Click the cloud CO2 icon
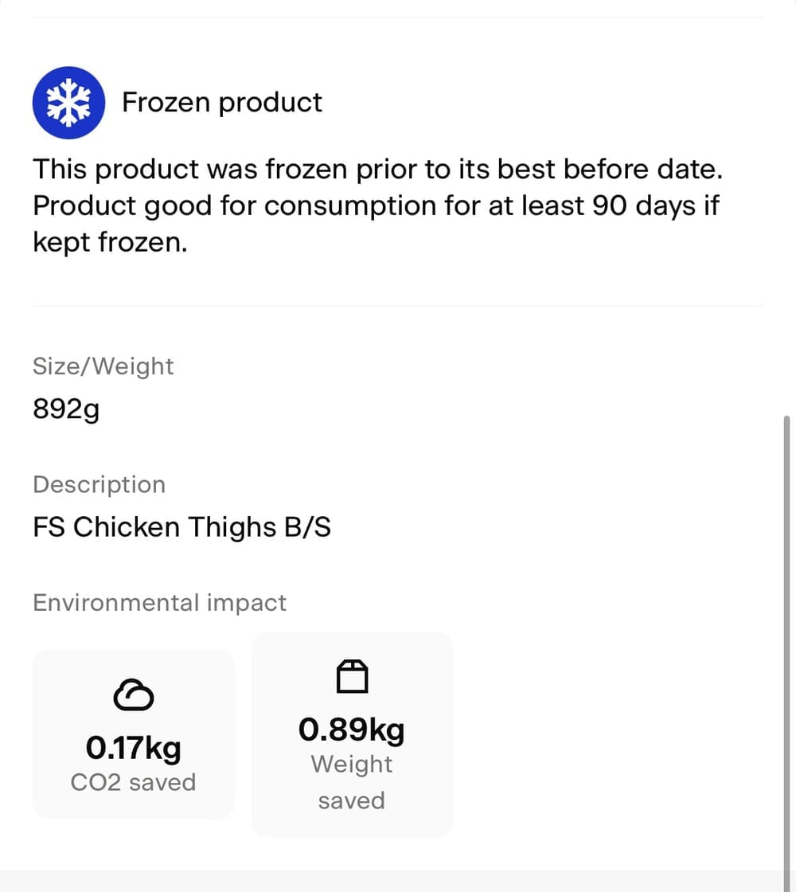Image resolution: width=796 pixels, height=892 pixels. [x=133, y=694]
